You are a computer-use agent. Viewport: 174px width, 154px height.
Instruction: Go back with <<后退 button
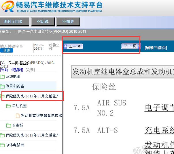[x=43, y=22]
